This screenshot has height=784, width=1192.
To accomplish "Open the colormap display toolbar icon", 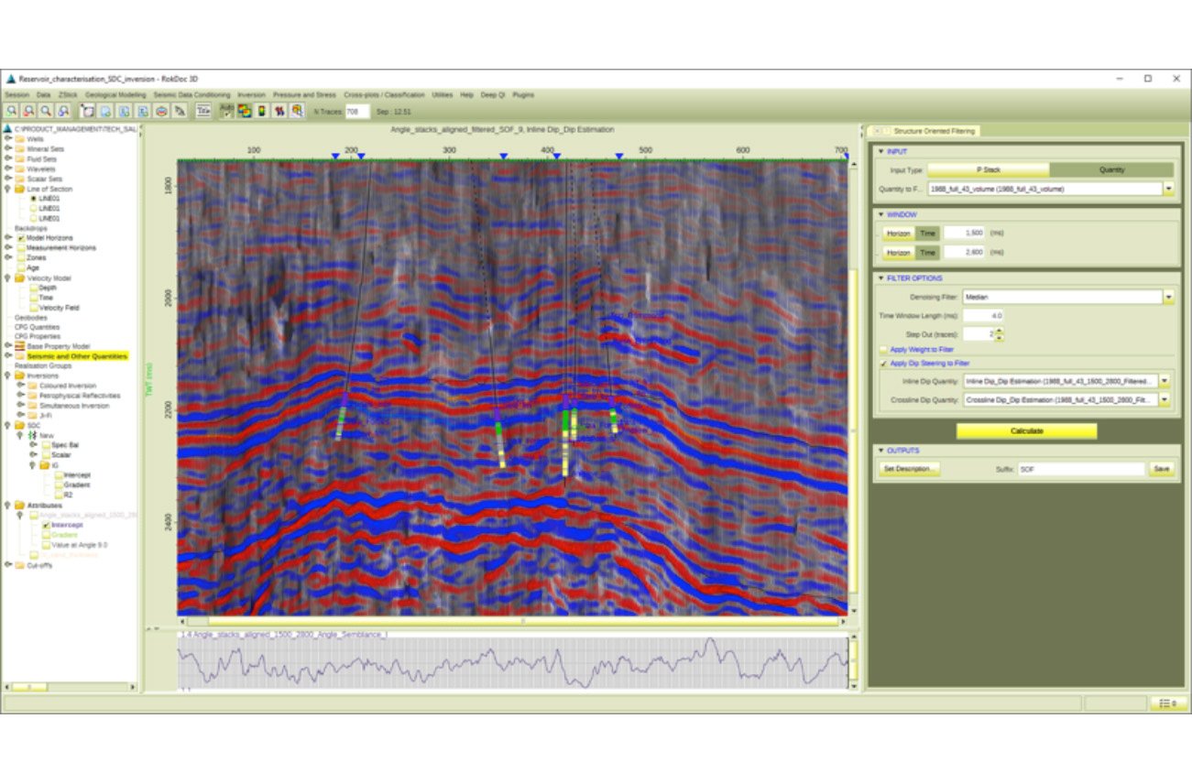I will click(x=244, y=111).
